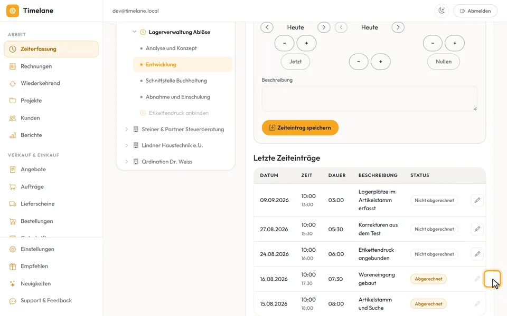The height and width of the screenshot is (316, 507).
Task: Click the Timelane logo icon
Action: (13, 11)
